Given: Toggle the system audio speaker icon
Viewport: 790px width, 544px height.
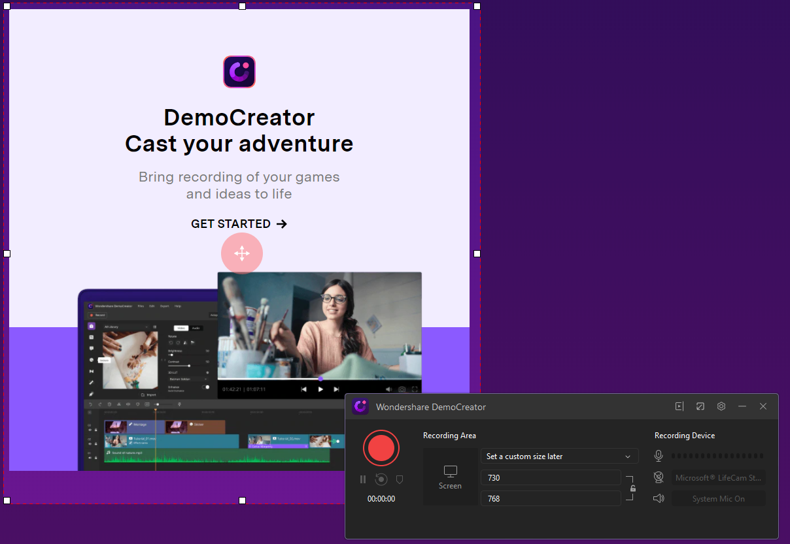Looking at the screenshot, I should (x=659, y=498).
